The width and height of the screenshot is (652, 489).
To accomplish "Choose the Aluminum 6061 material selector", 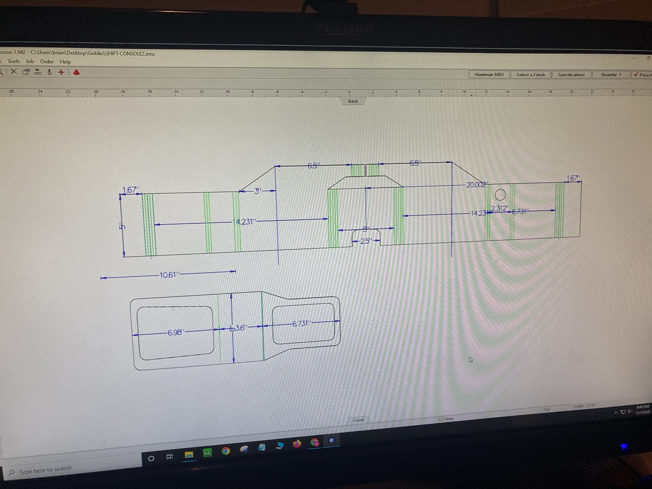I will click(x=489, y=75).
